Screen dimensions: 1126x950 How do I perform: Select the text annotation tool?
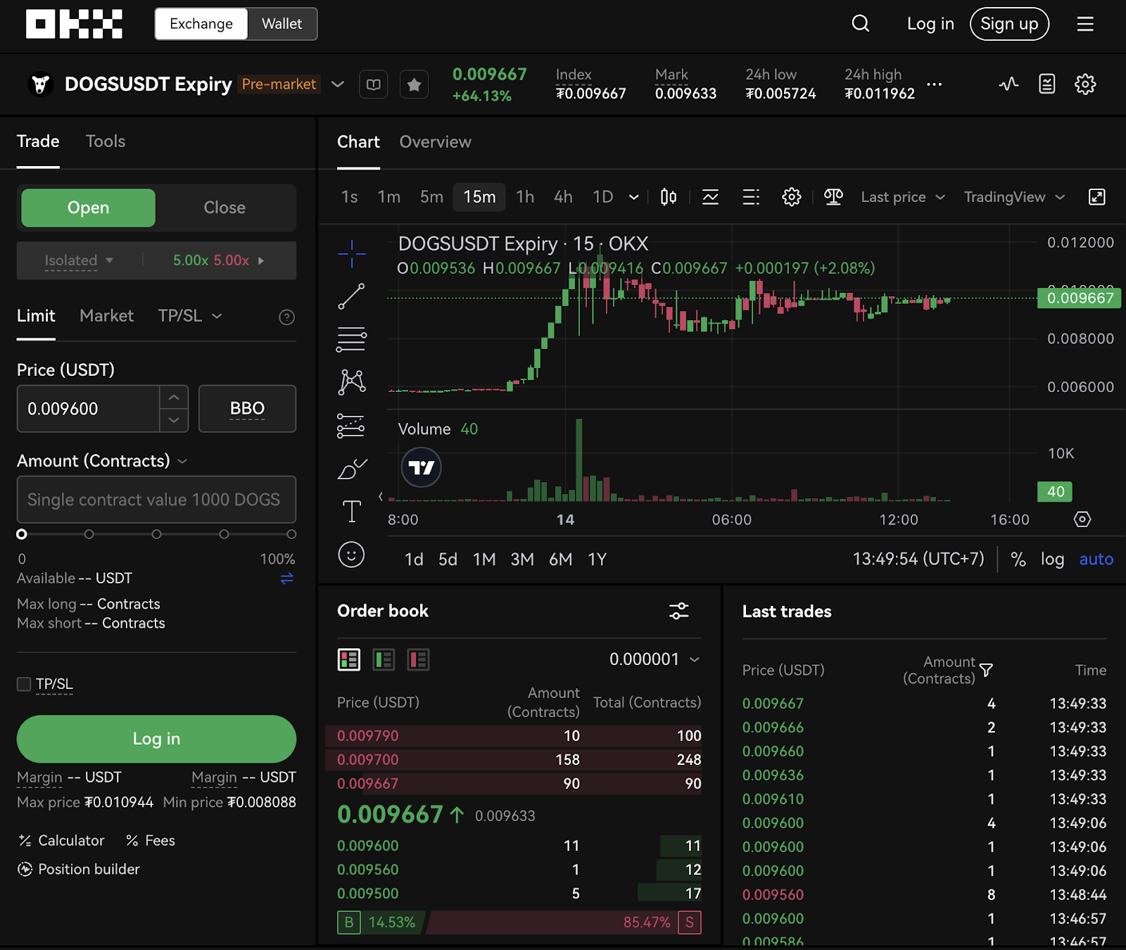coord(351,512)
